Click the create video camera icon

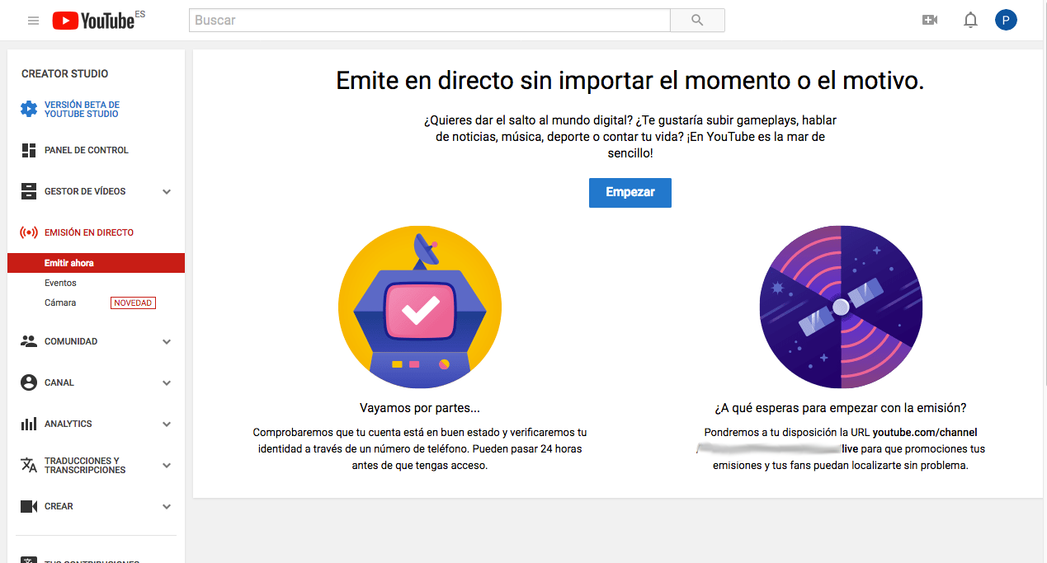[x=930, y=21]
